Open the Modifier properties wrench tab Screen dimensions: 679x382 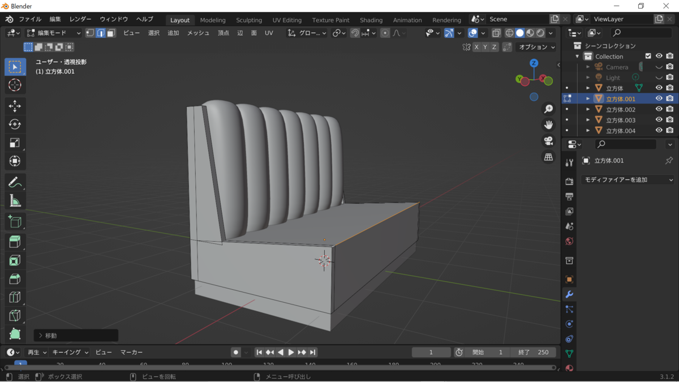click(x=569, y=294)
